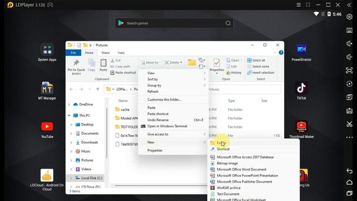This screenshot has width=357, height=201.
Task: Select File tab in Explorer ribbon
Action: (73, 52)
